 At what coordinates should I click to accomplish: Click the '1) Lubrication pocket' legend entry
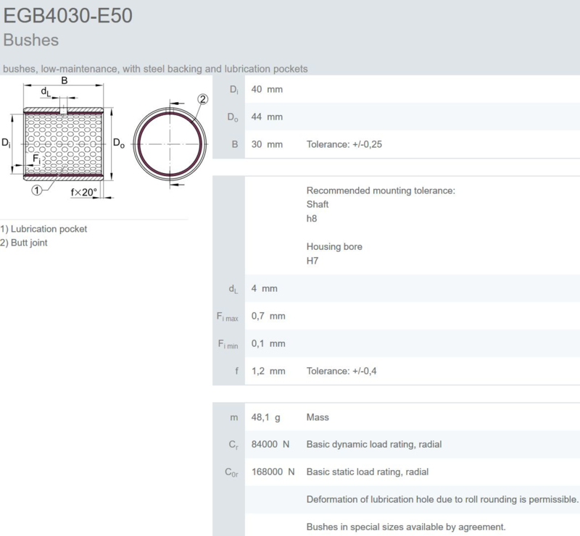click(44, 229)
